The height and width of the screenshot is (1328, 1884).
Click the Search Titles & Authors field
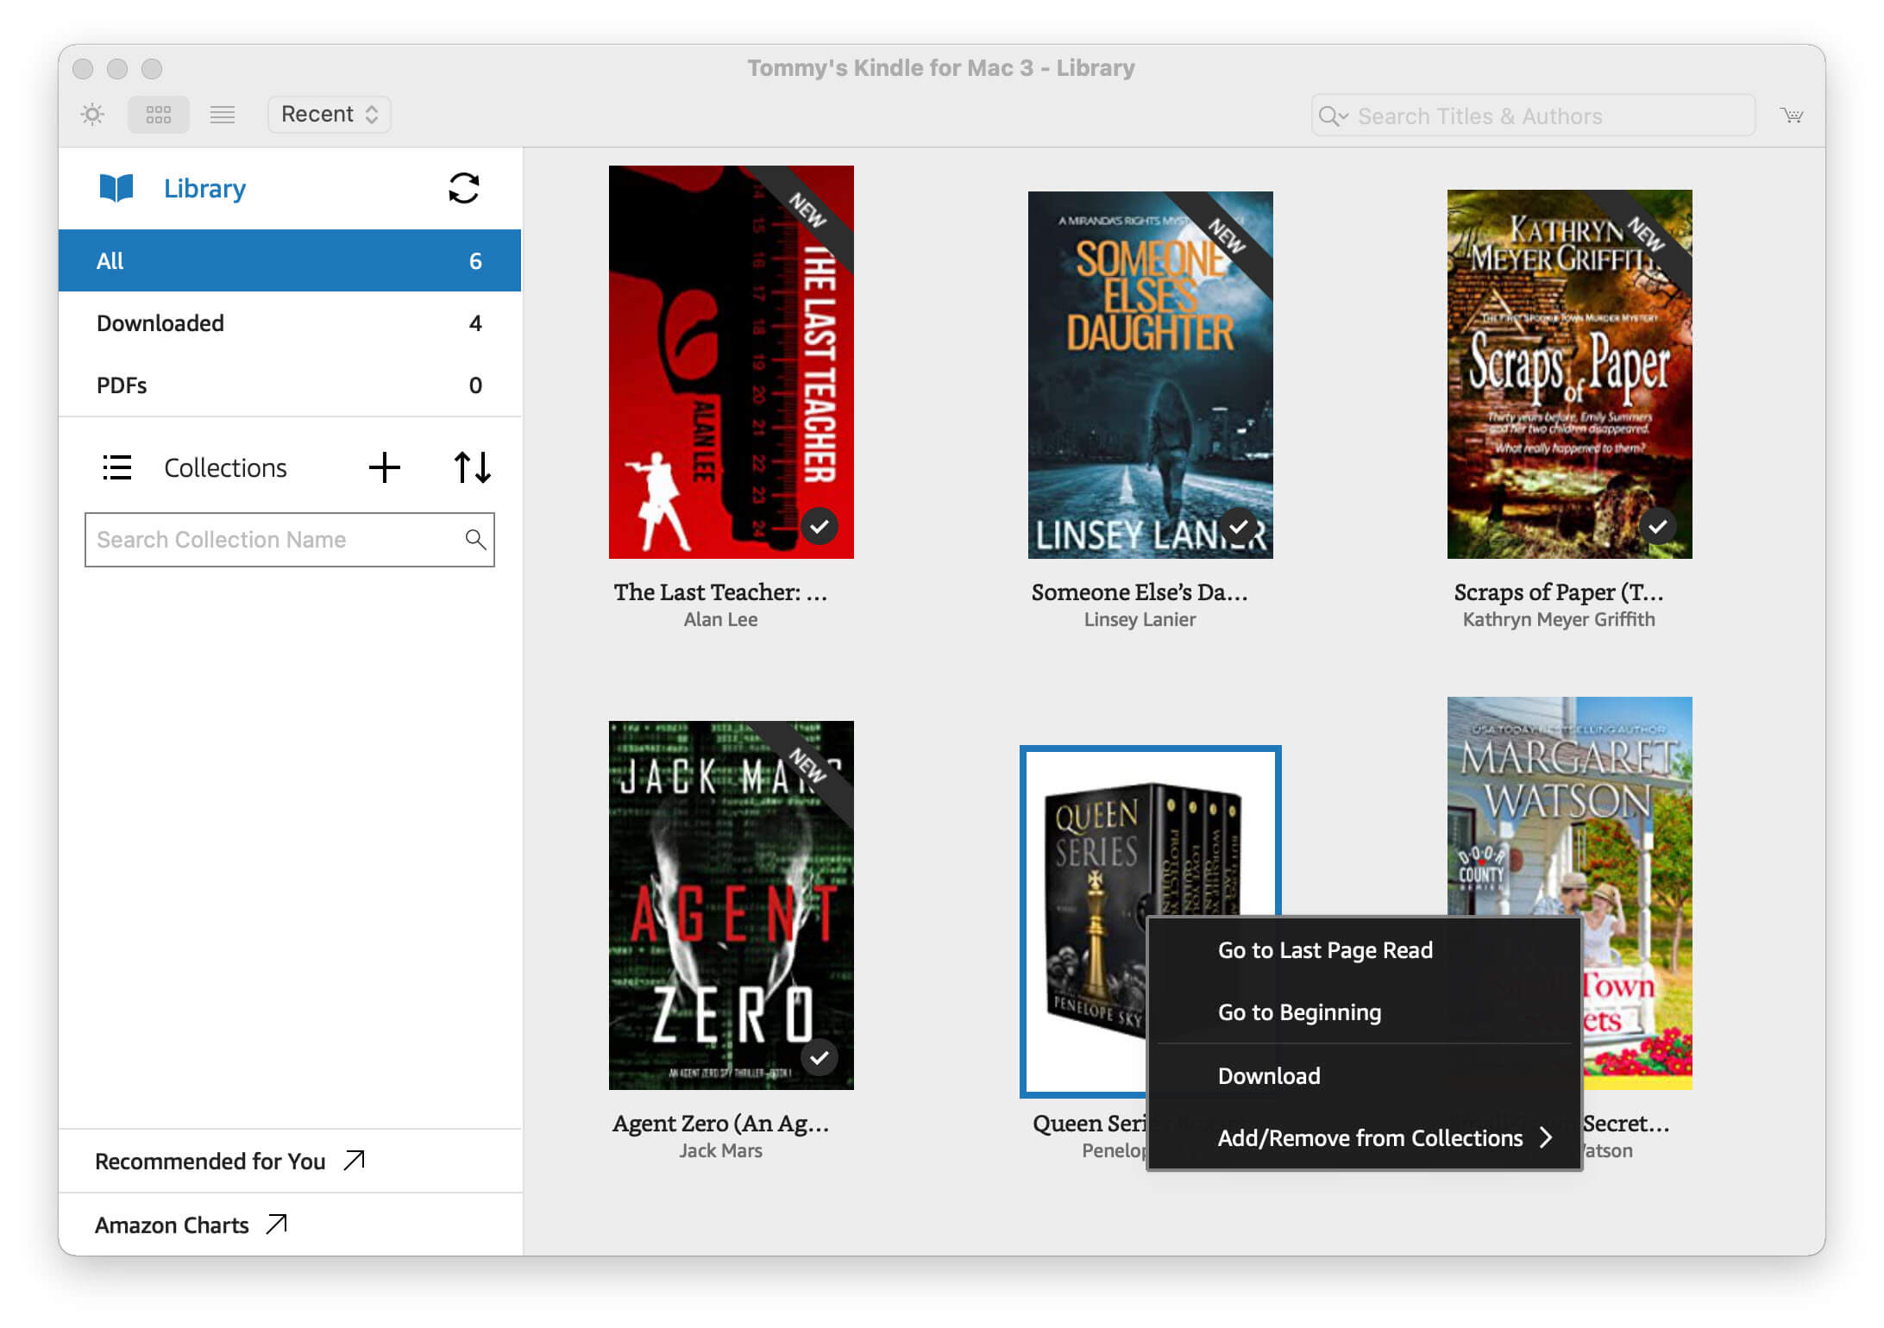coord(1533,116)
